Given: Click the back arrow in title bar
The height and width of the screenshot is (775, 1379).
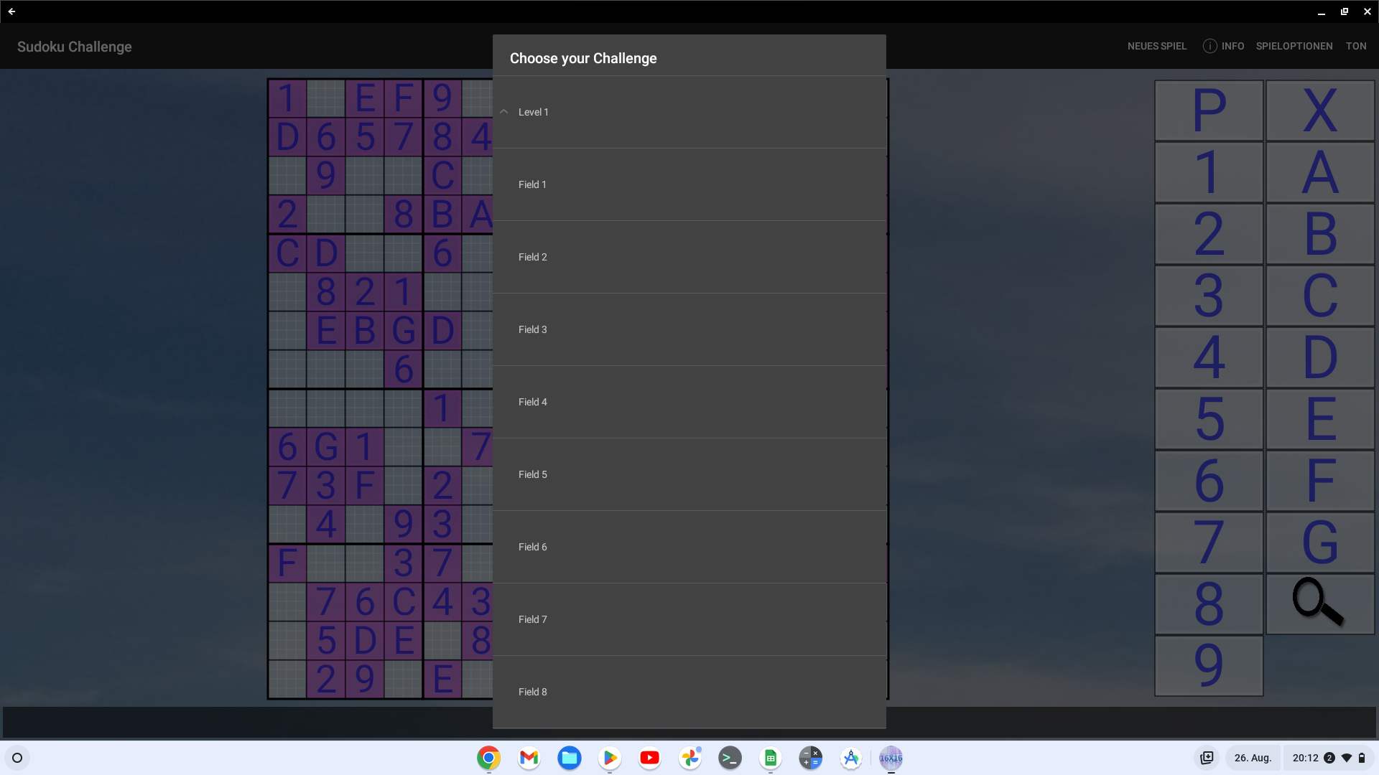Looking at the screenshot, I should [x=11, y=11].
